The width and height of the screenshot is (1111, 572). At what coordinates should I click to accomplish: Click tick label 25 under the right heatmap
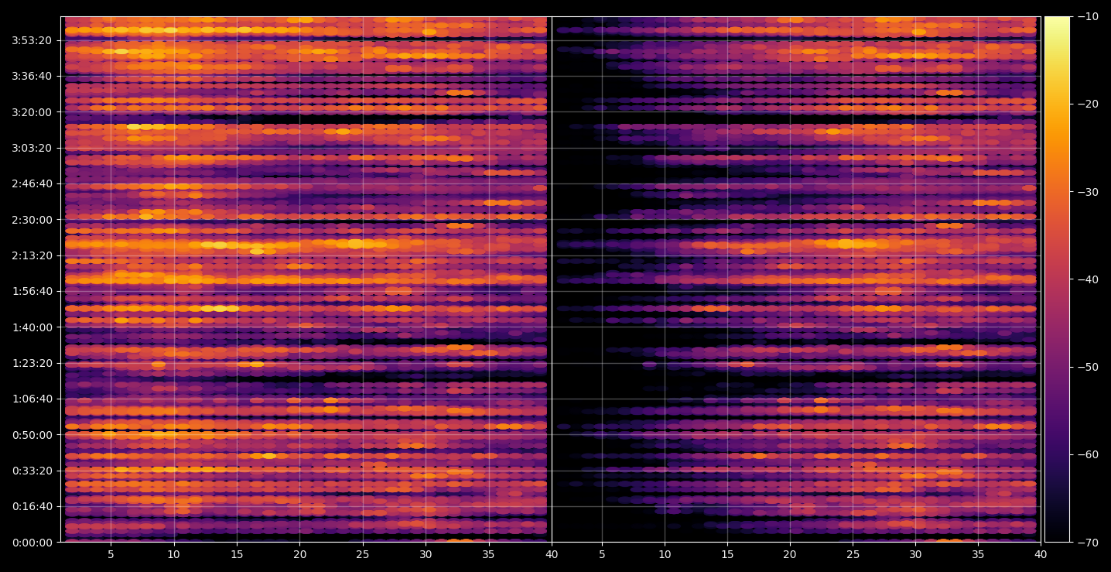coord(852,554)
